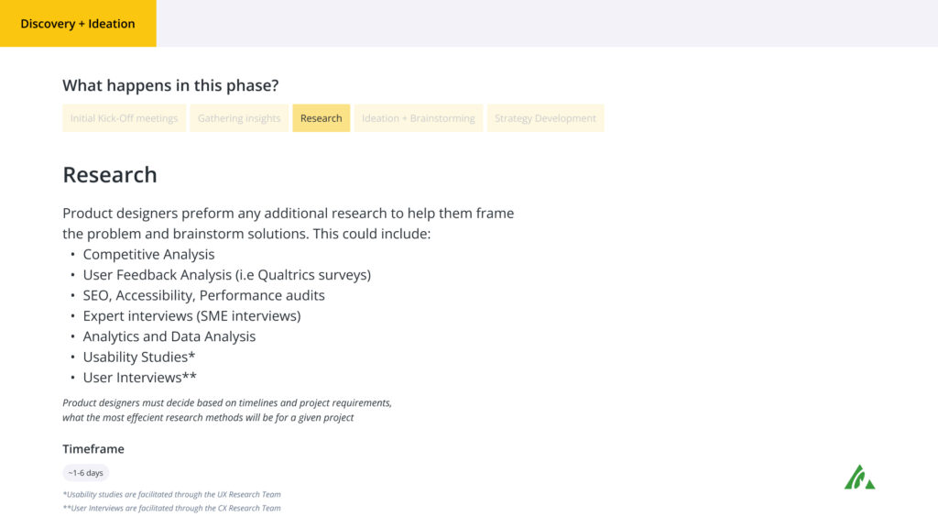Select SEO, Accessibility, Performance audits item
This screenshot has height=528, width=938.
click(203, 295)
